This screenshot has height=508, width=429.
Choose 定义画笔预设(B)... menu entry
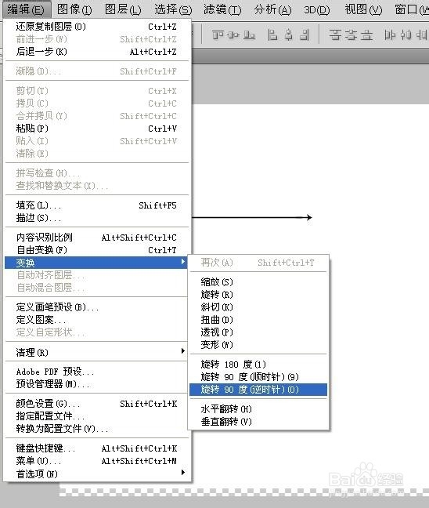coord(96,307)
